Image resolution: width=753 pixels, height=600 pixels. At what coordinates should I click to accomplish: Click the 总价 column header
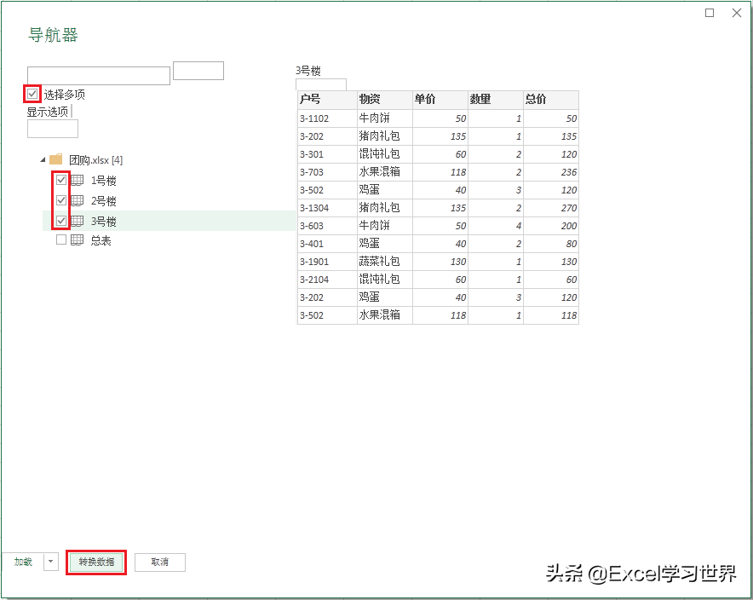click(551, 100)
